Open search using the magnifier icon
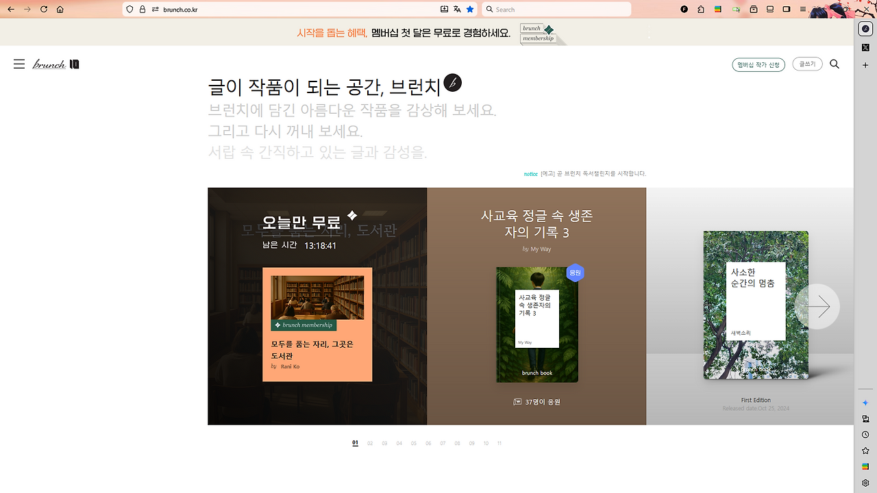 click(x=835, y=64)
